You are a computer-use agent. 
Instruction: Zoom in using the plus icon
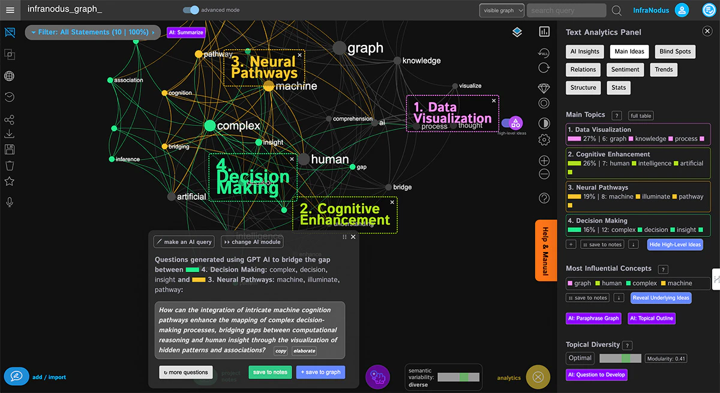tap(544, 160)
